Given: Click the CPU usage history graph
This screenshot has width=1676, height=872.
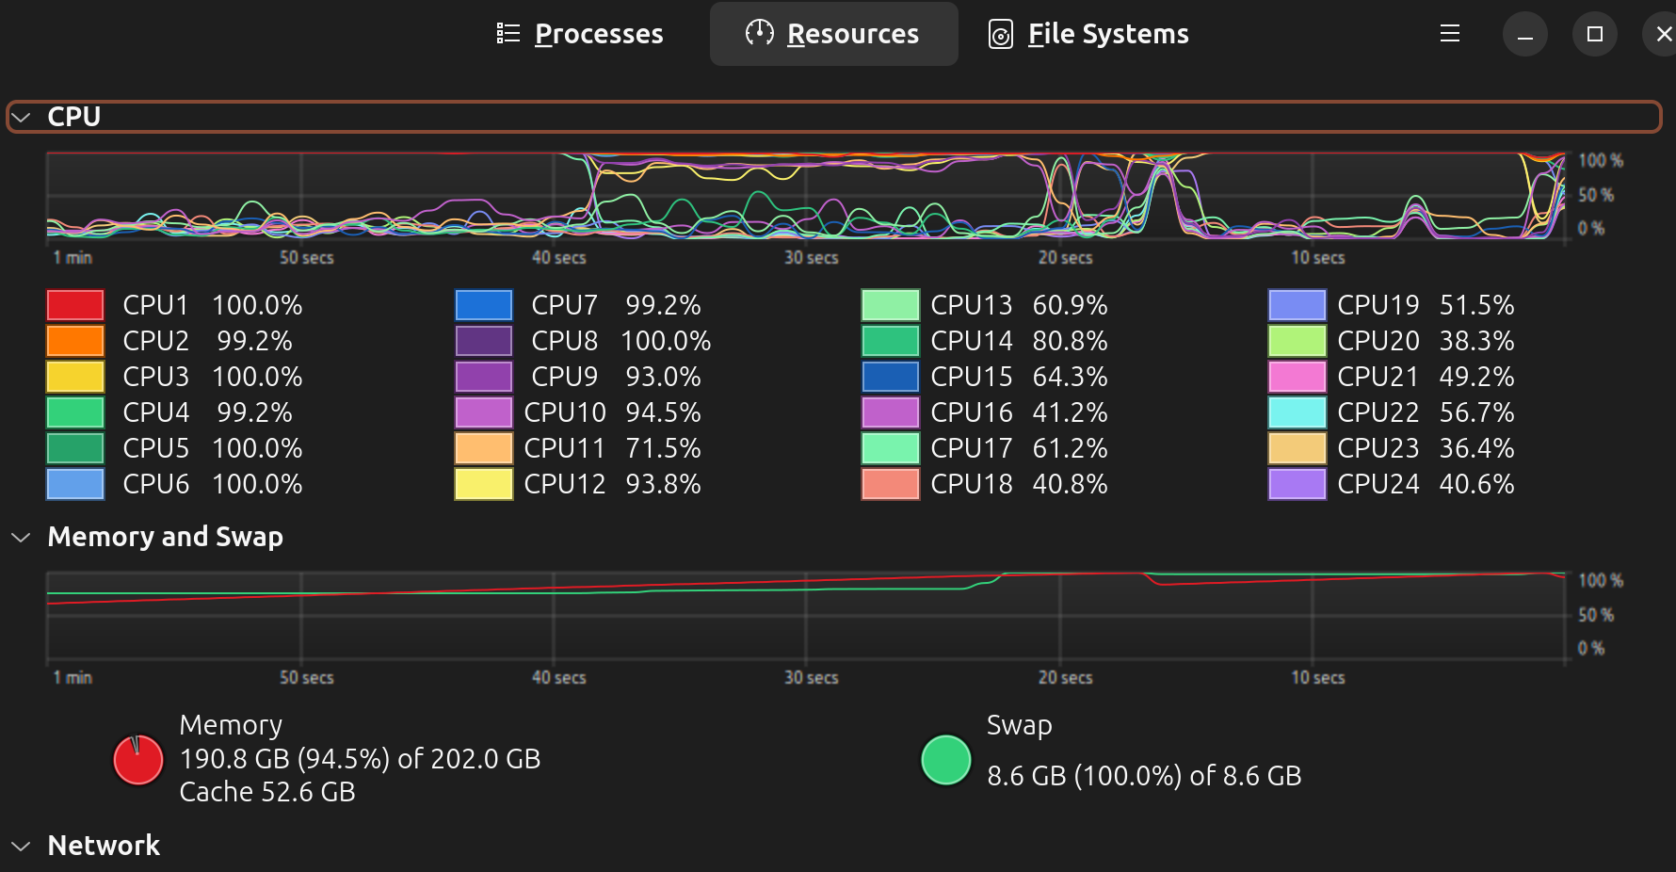Looking at the screenshot, I should click(x=805, y=196).
